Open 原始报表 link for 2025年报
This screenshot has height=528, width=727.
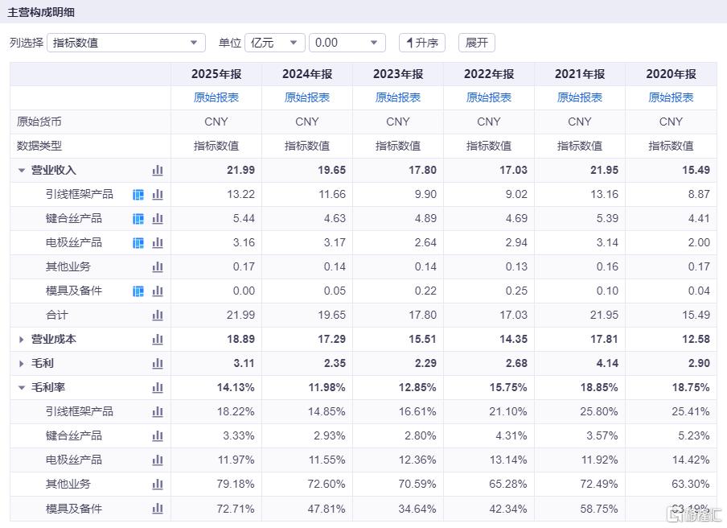[216, 97]
